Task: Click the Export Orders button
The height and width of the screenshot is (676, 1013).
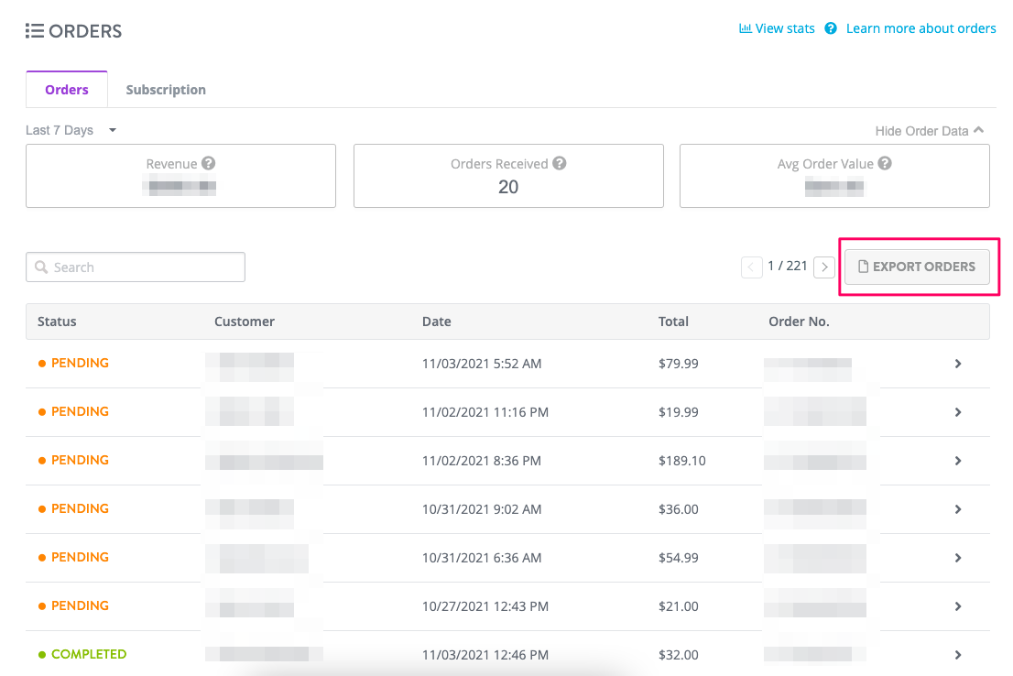Action: pos(917,266)
